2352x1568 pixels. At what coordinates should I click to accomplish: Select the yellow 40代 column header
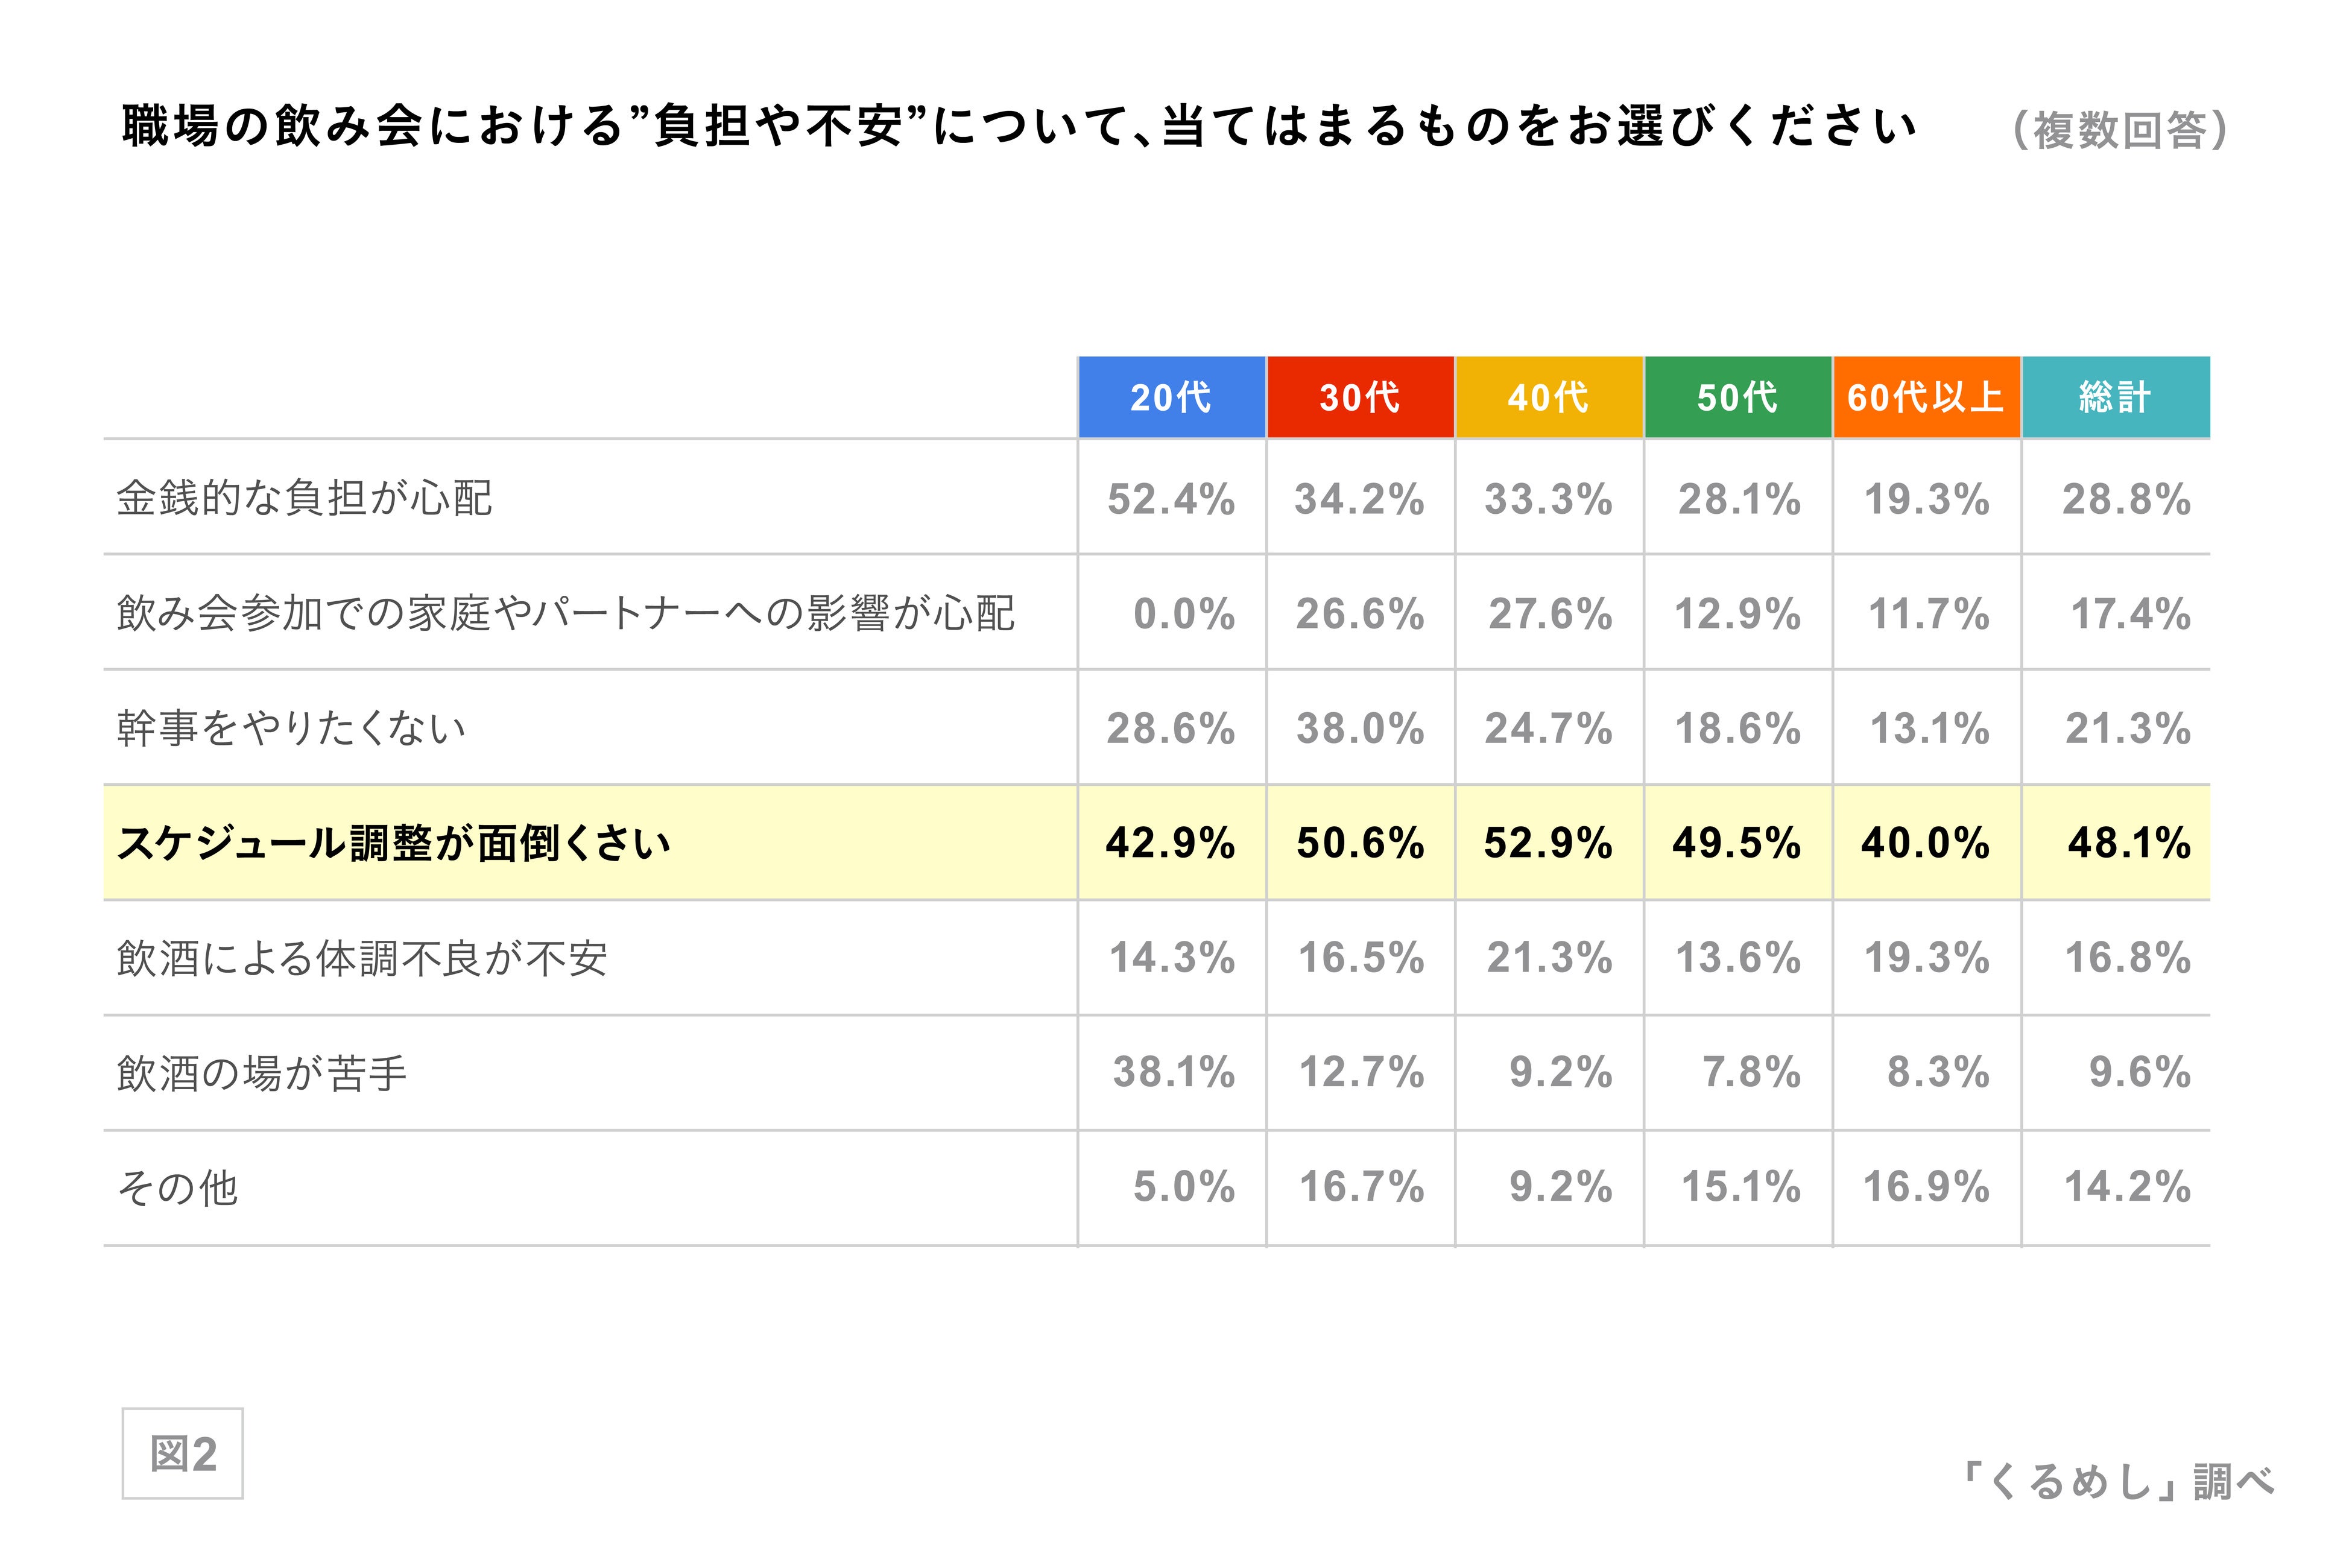1549,397
